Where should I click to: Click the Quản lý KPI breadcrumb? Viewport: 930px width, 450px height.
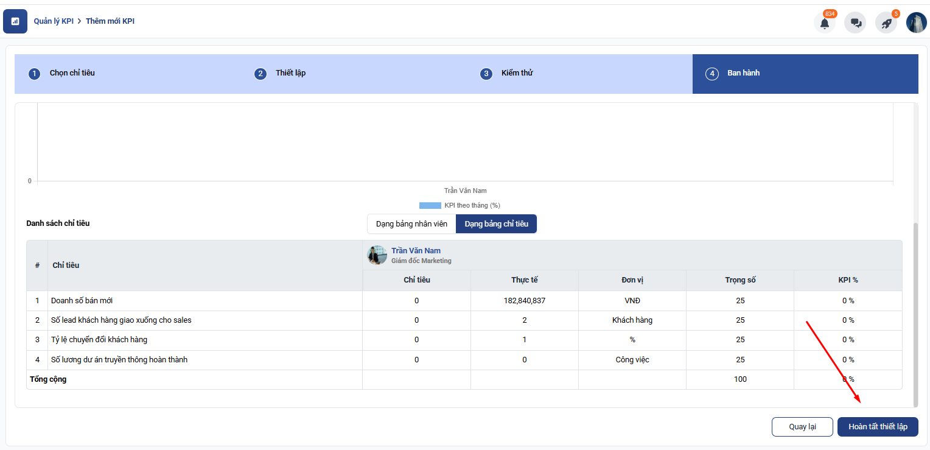(54, 21)
